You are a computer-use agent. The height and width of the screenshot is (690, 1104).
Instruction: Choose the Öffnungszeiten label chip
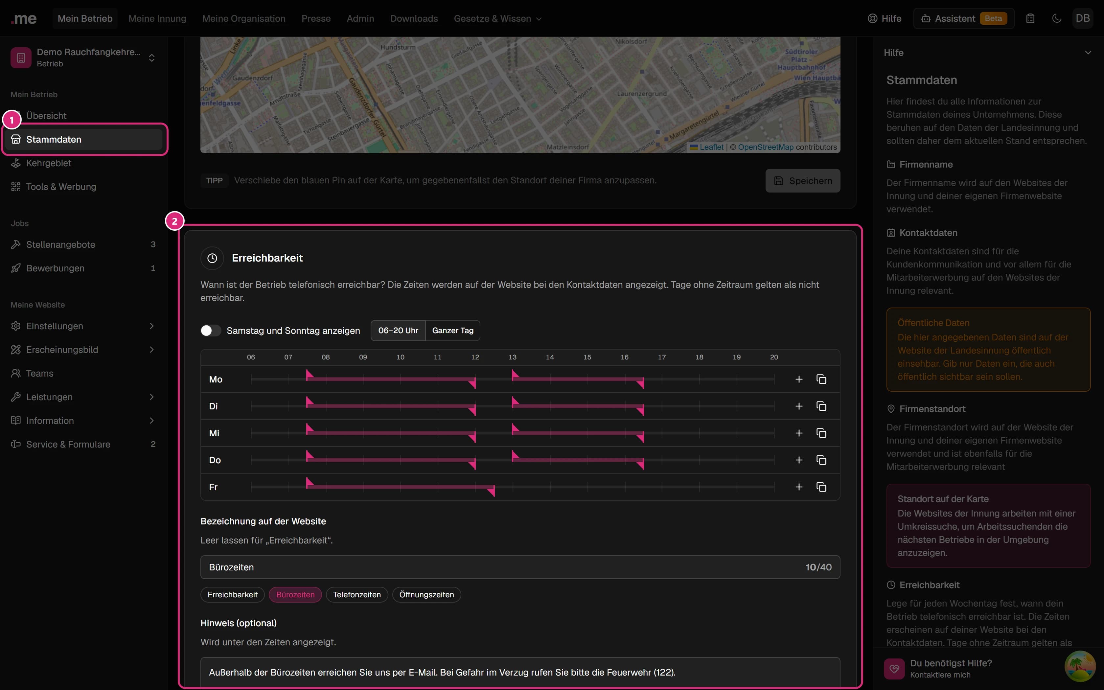coord(426,595)
